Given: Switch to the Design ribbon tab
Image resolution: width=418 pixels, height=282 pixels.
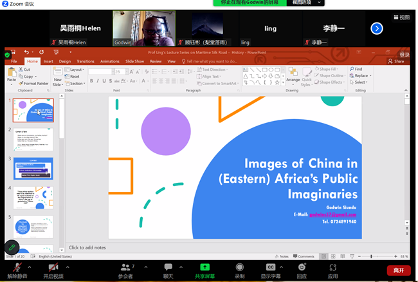Looking at the screenshot, I should 65,61.
